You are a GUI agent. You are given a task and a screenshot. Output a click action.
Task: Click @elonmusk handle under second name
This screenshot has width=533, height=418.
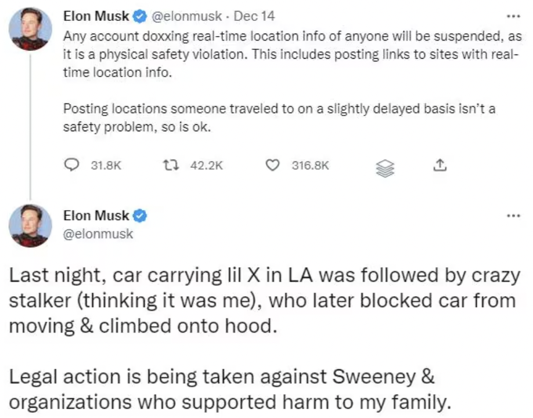[x=98, y=234]
